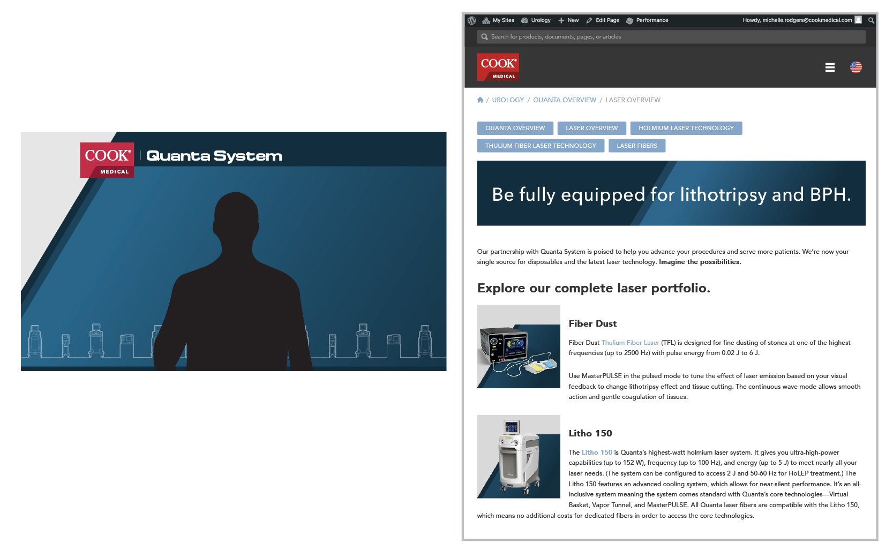Open My Sites in the admin bar
The image size is (893, 558).
pyautogui.click(x=498, y=20)
